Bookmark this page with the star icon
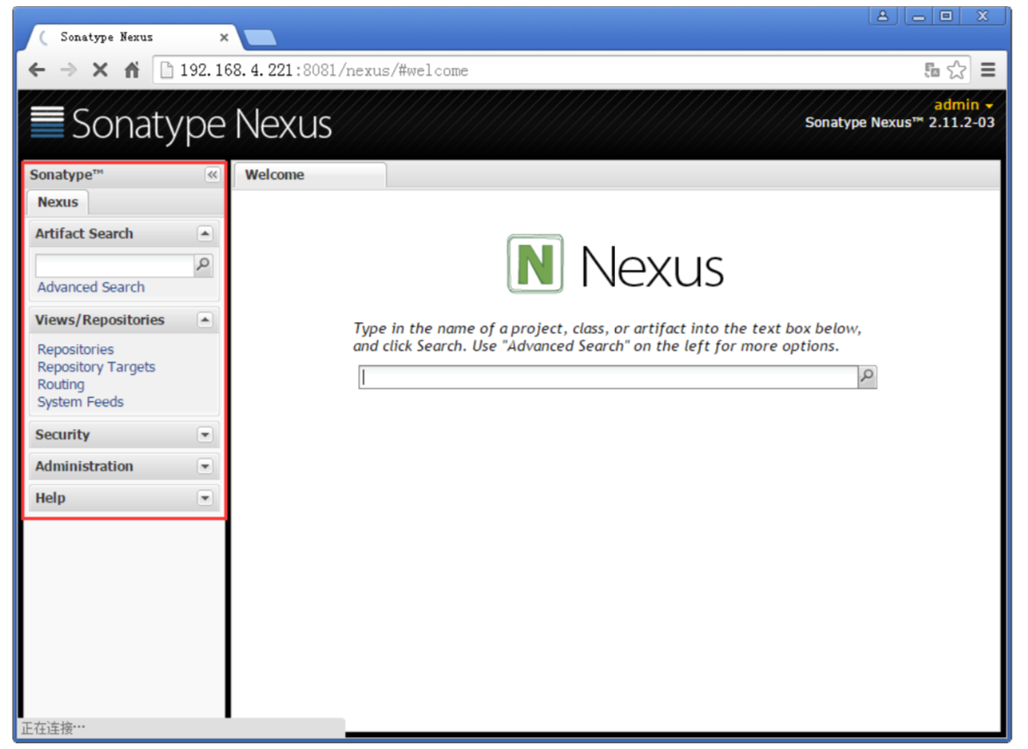The image size is (1028, 749). (x=957, y=70)
